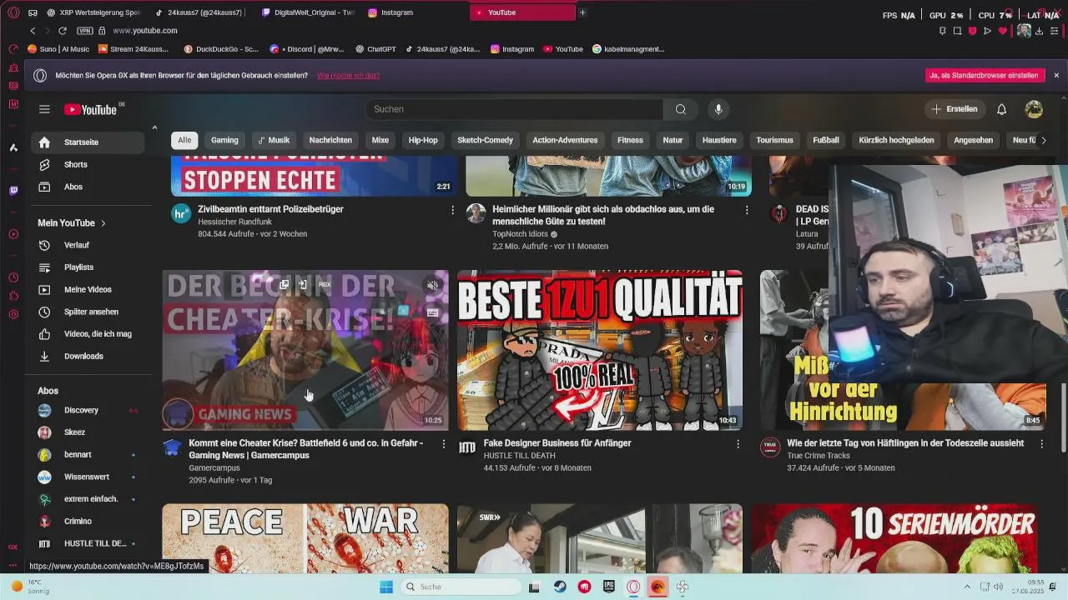Set Opera GX as the default browser
This screenshot has width=1068, height=600.
click(x=985, y=75)
